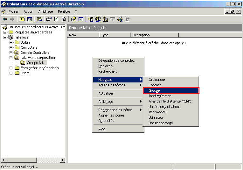
Task: Open Propriétés from the context menu
Action: tap(118, 121)
